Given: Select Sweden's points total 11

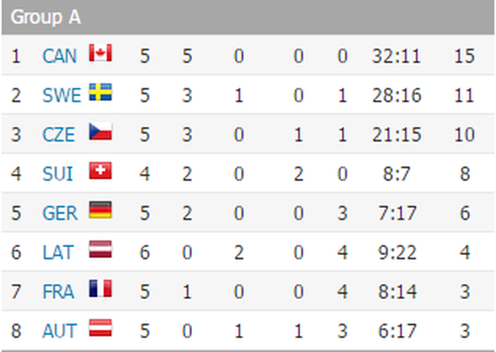Looking at the screenshot, I should (x=464, y=95).
